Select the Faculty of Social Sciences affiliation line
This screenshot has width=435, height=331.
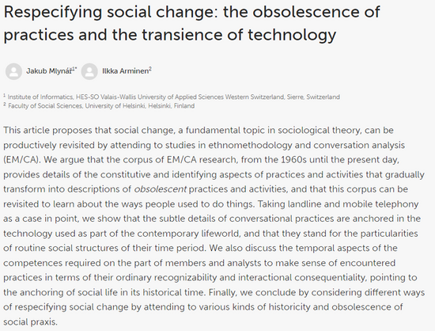tap(99, 106)
